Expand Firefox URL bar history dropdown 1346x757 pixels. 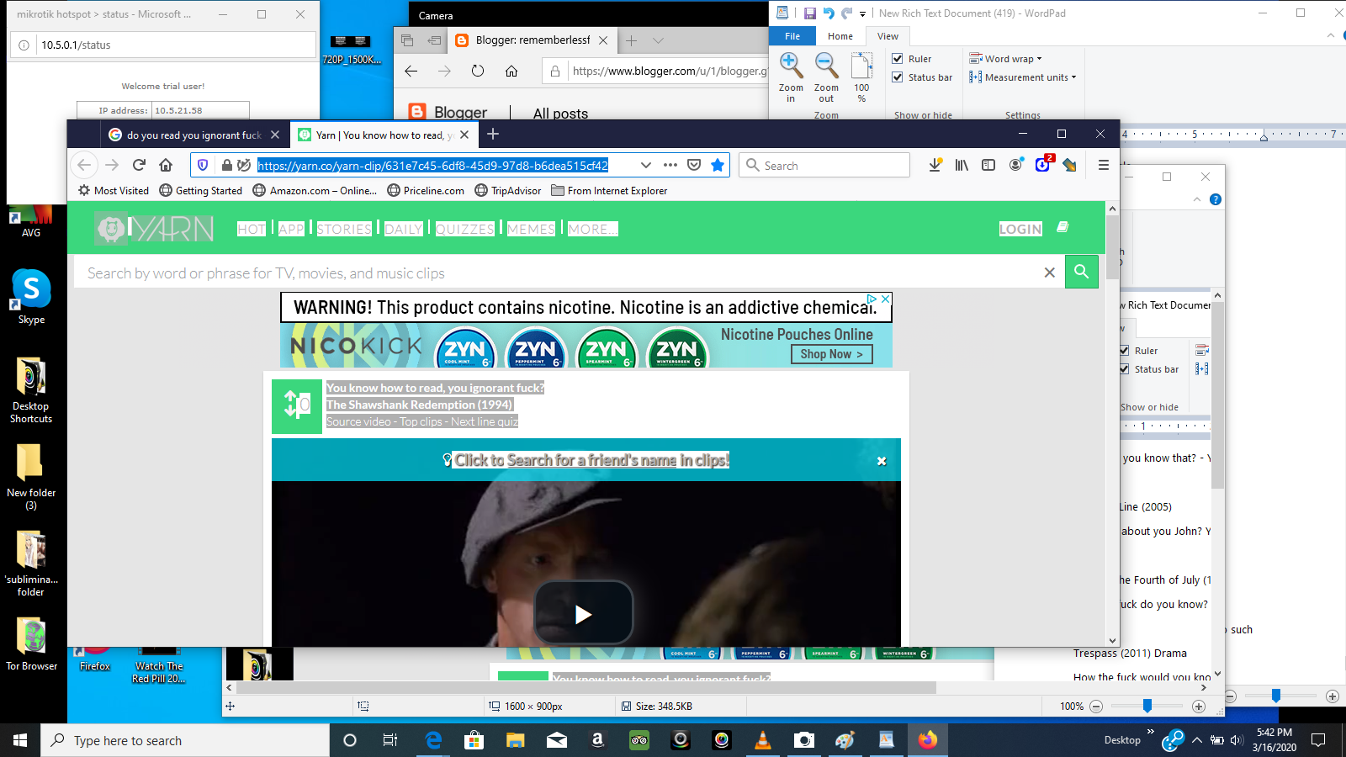(x=645, y=165)
